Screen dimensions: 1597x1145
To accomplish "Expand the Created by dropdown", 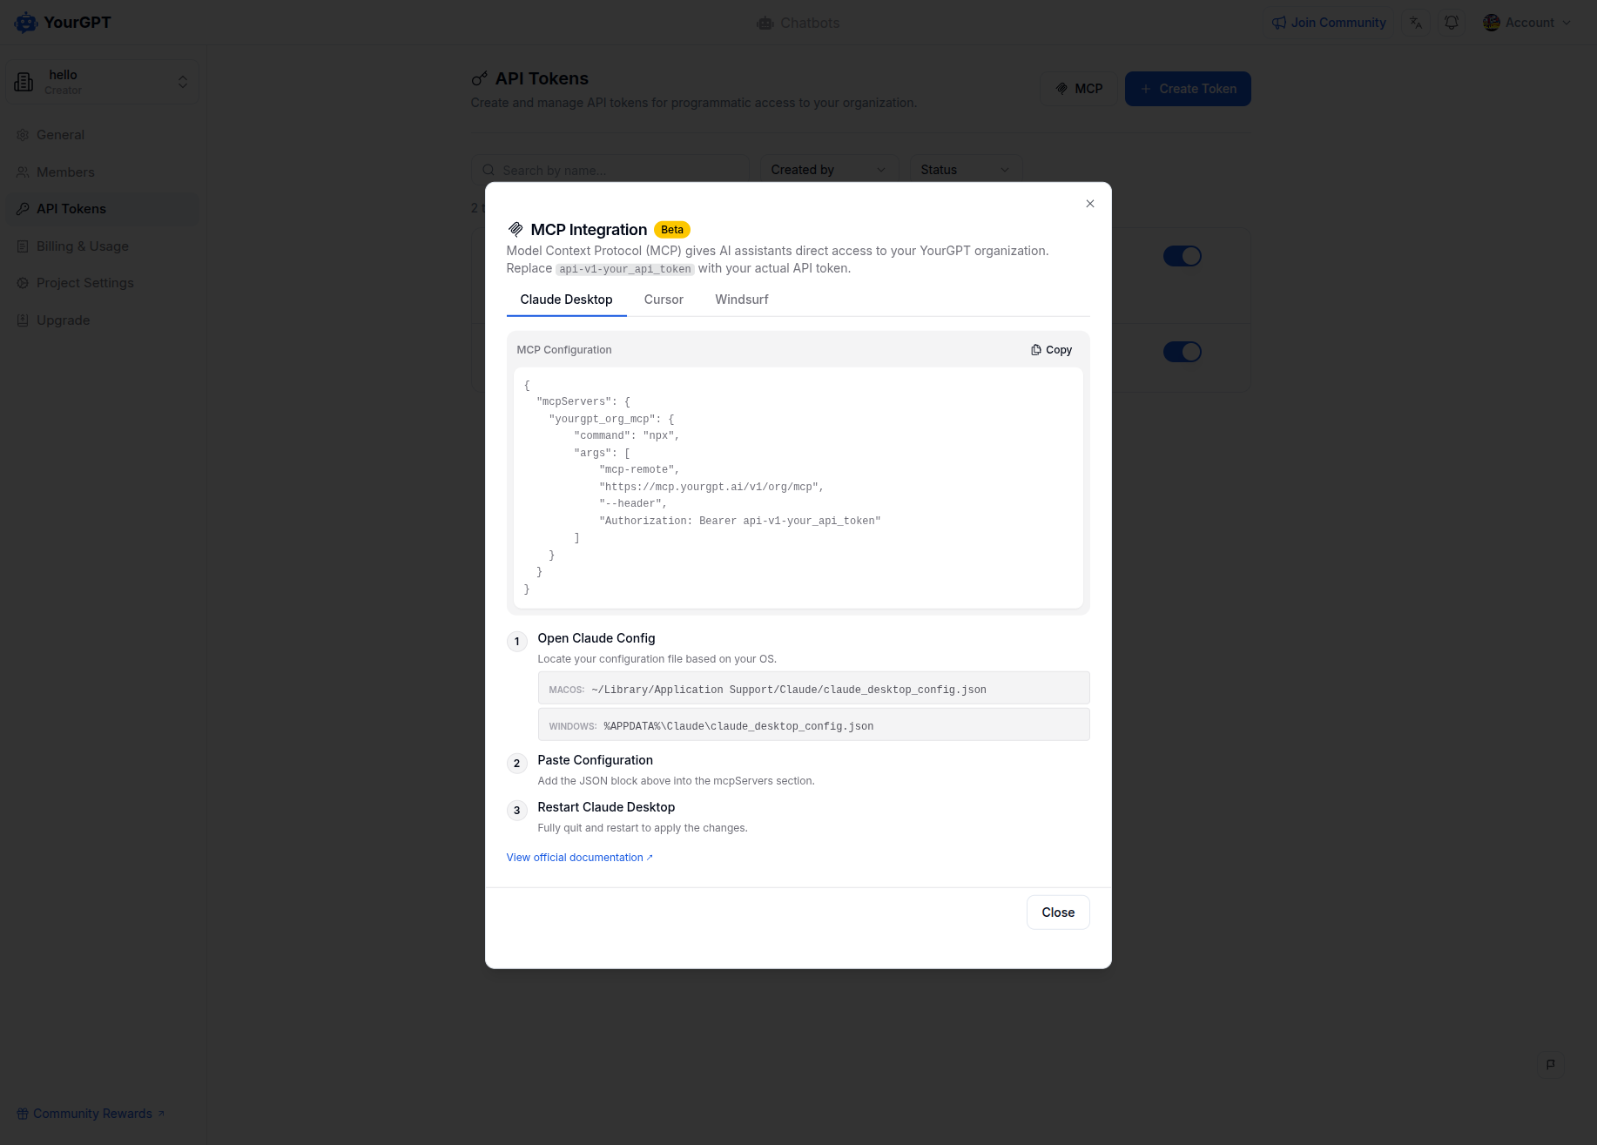I will [827, 170].
